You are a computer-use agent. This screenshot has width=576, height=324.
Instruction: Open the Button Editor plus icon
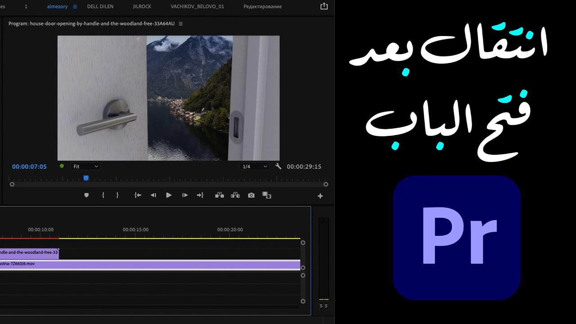[320, 196]
